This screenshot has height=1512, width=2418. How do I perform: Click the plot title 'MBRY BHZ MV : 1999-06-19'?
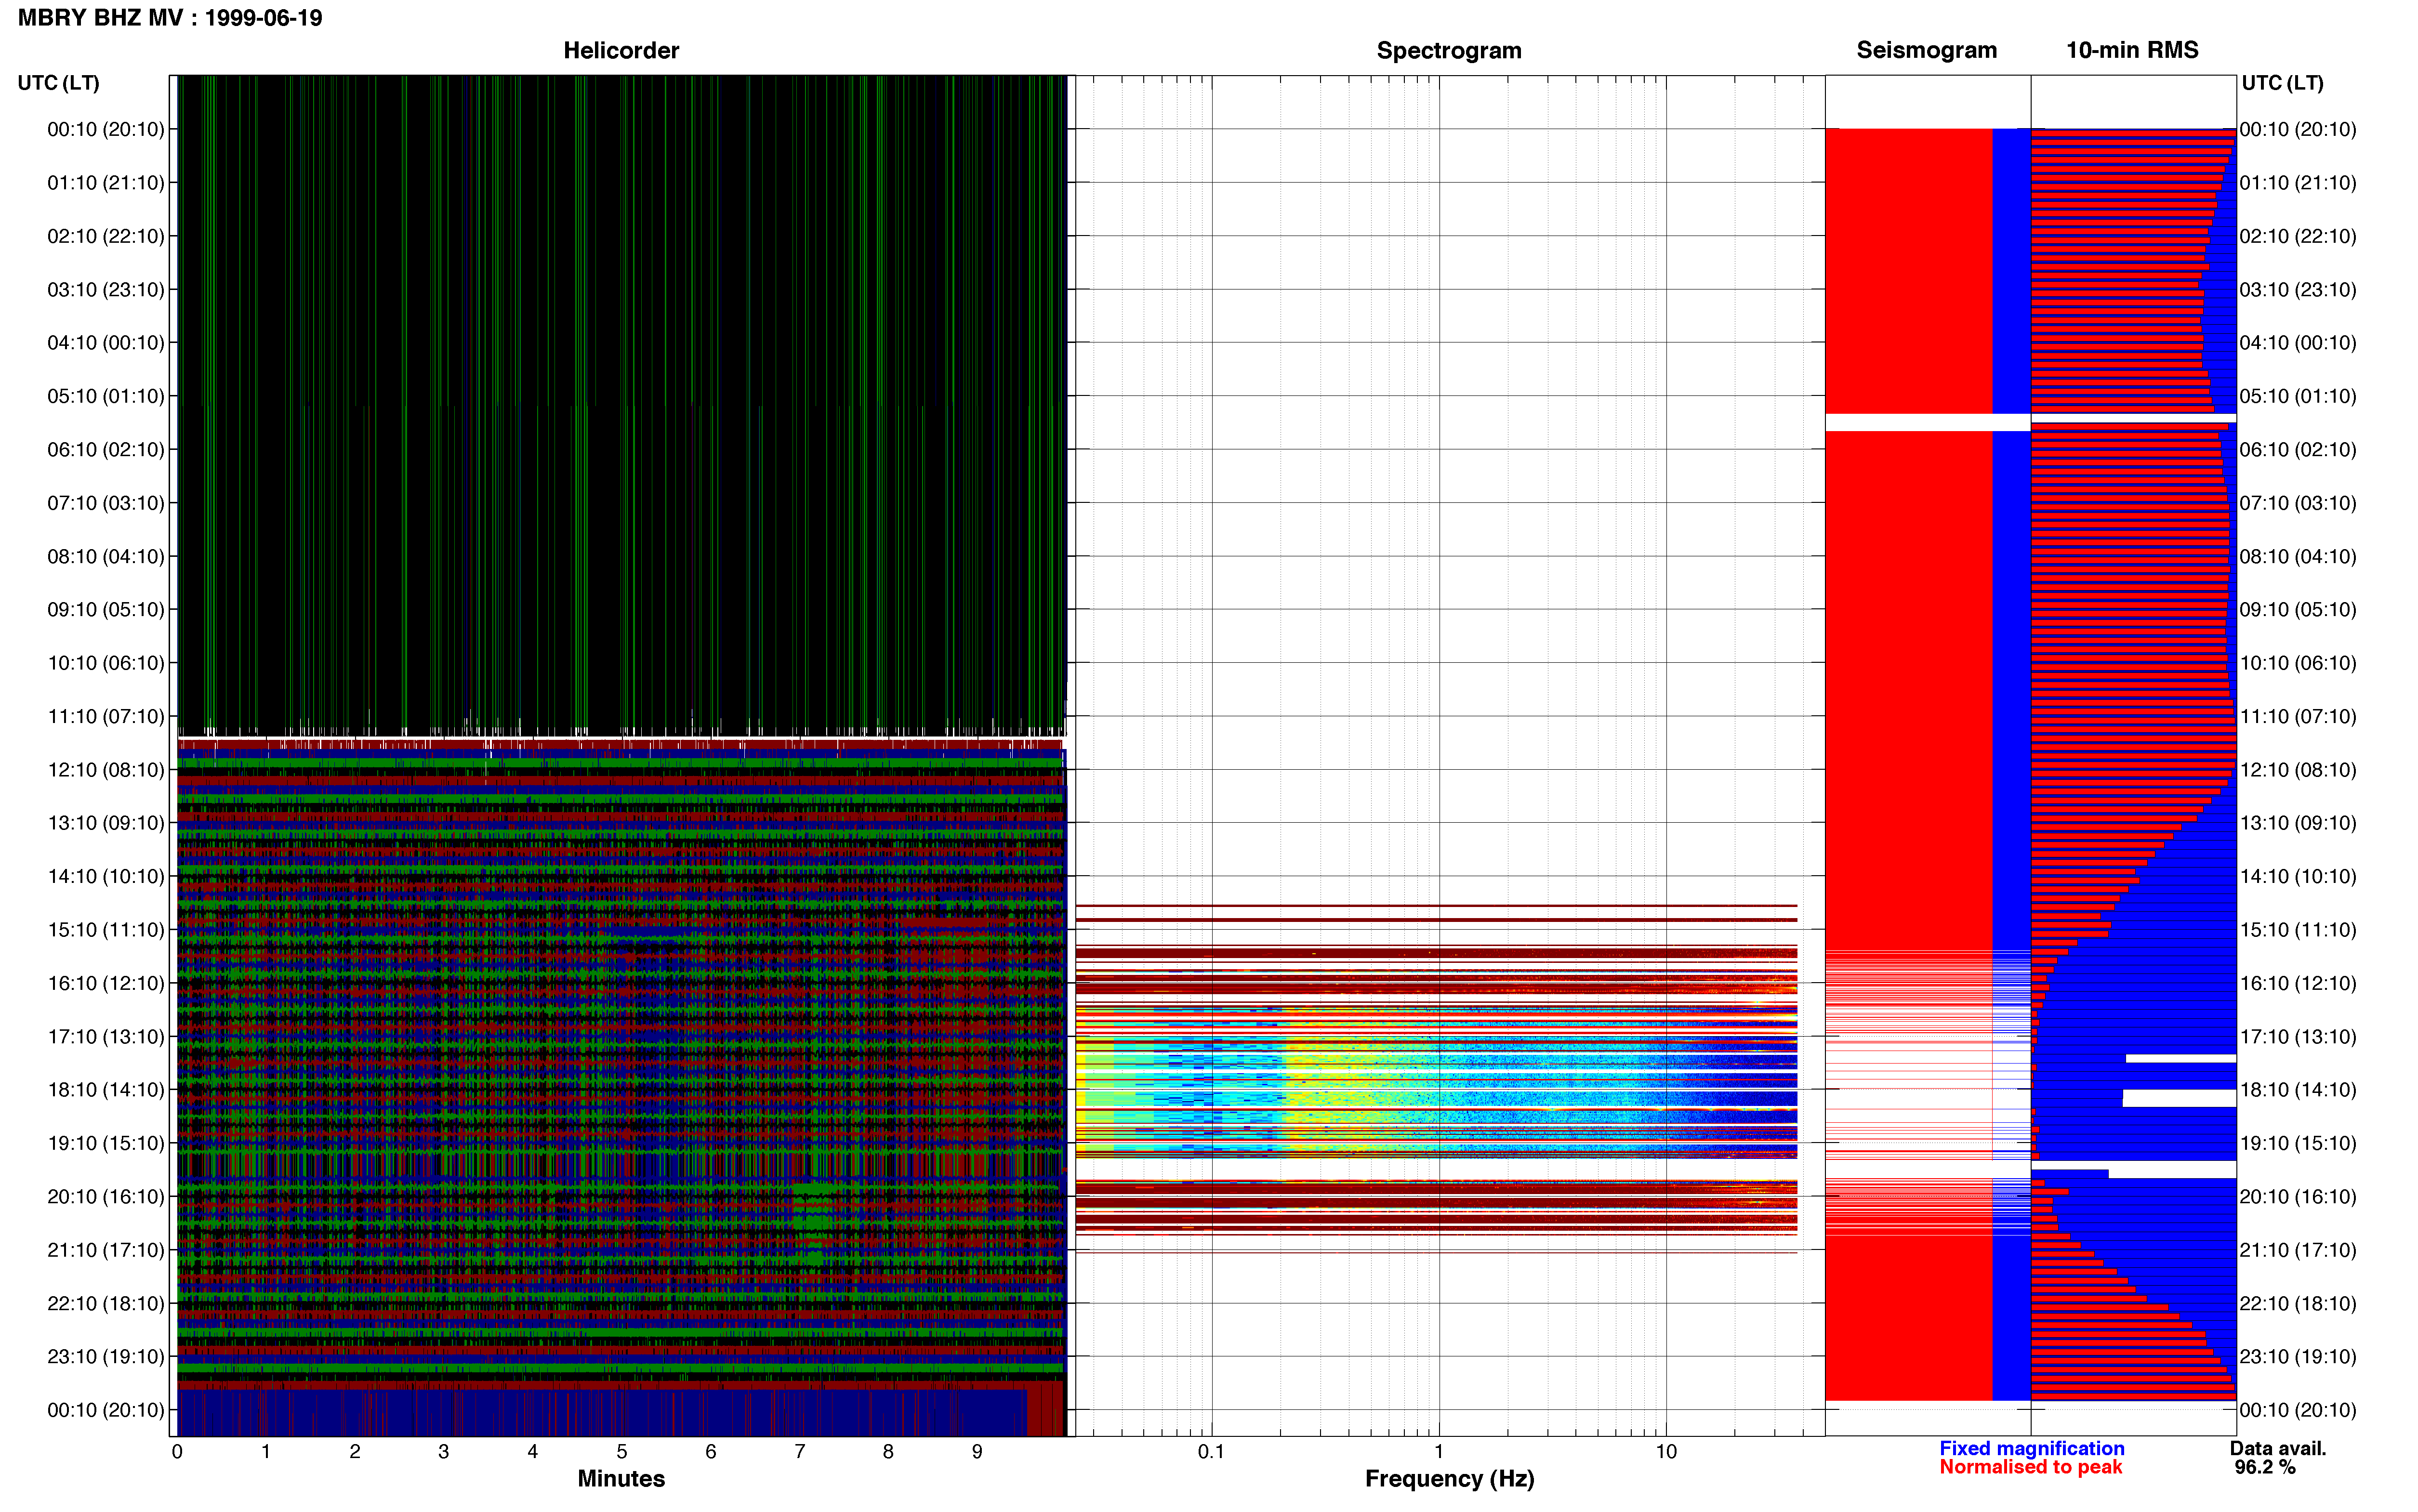click(170, 18)
